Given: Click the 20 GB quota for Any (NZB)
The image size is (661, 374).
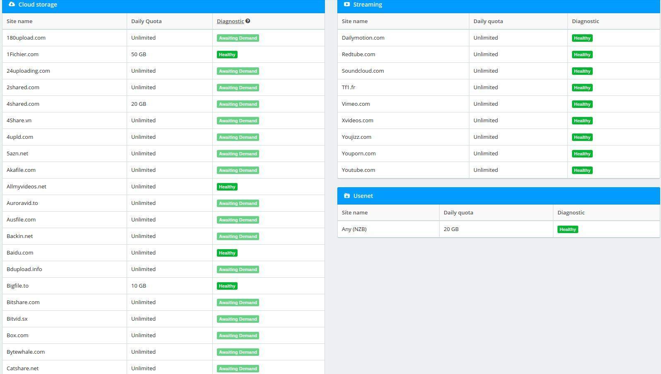Looking at the screenshot, I should point(451,229).
